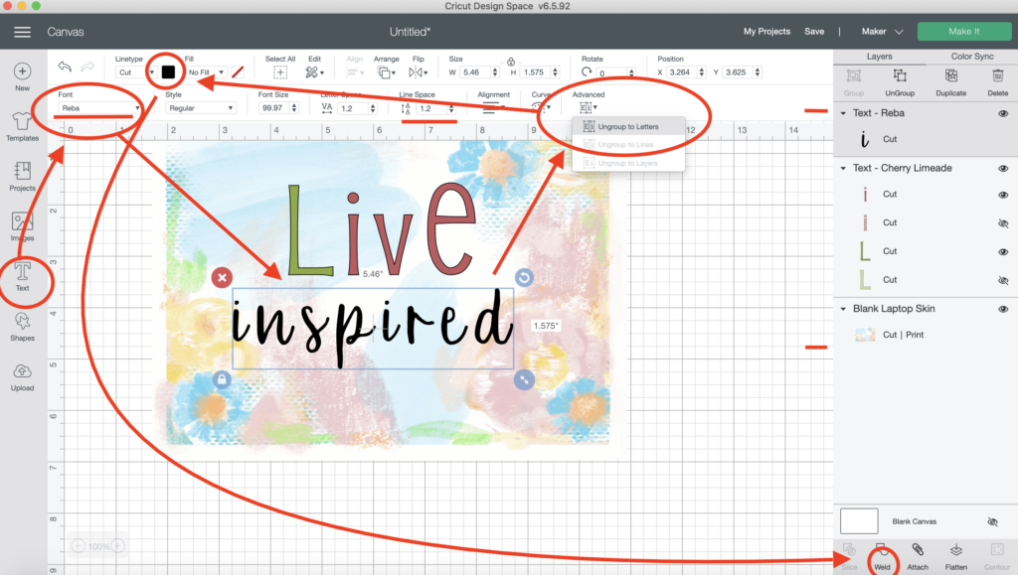The height and width of the screenshot is (575, 1018).
Task: Open the Style Regular dropdown
Action: coord(200,108)
